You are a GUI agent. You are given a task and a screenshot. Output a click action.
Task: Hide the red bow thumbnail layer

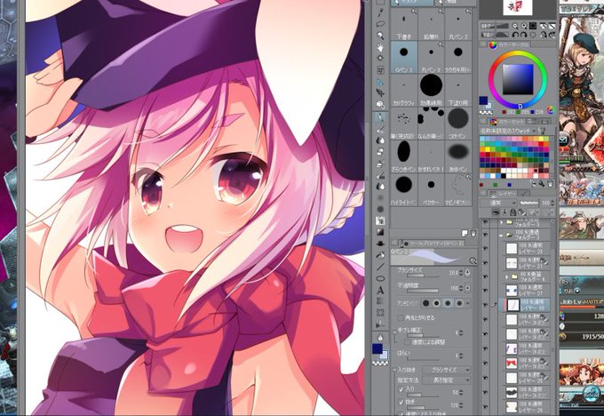pyautogui.click(x=485, y=364)
